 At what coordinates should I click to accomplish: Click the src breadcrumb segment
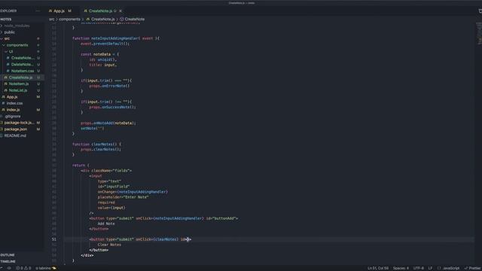coord(51,19)
